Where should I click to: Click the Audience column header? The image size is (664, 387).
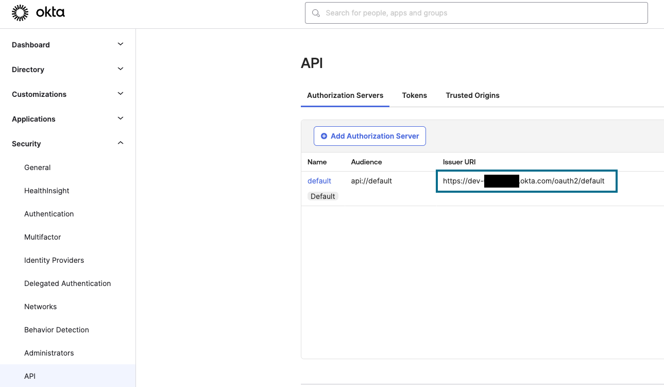pos(367,162)
